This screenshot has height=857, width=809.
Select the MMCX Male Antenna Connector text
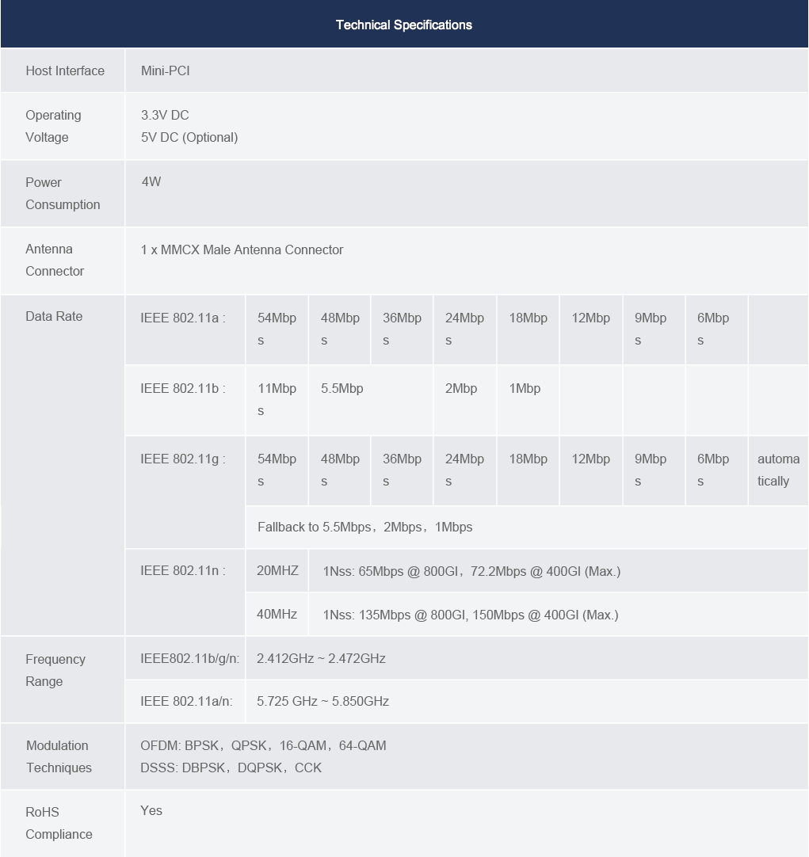point(242,250)
